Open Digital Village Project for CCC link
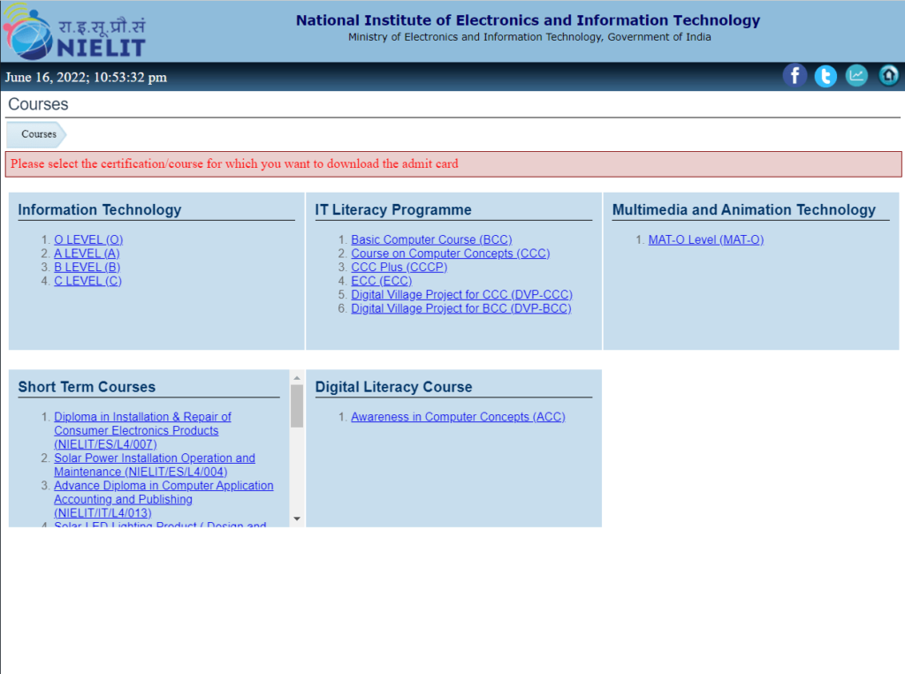Screen dimensions: 905x674 pyautogui.click(x=461, y=294)
